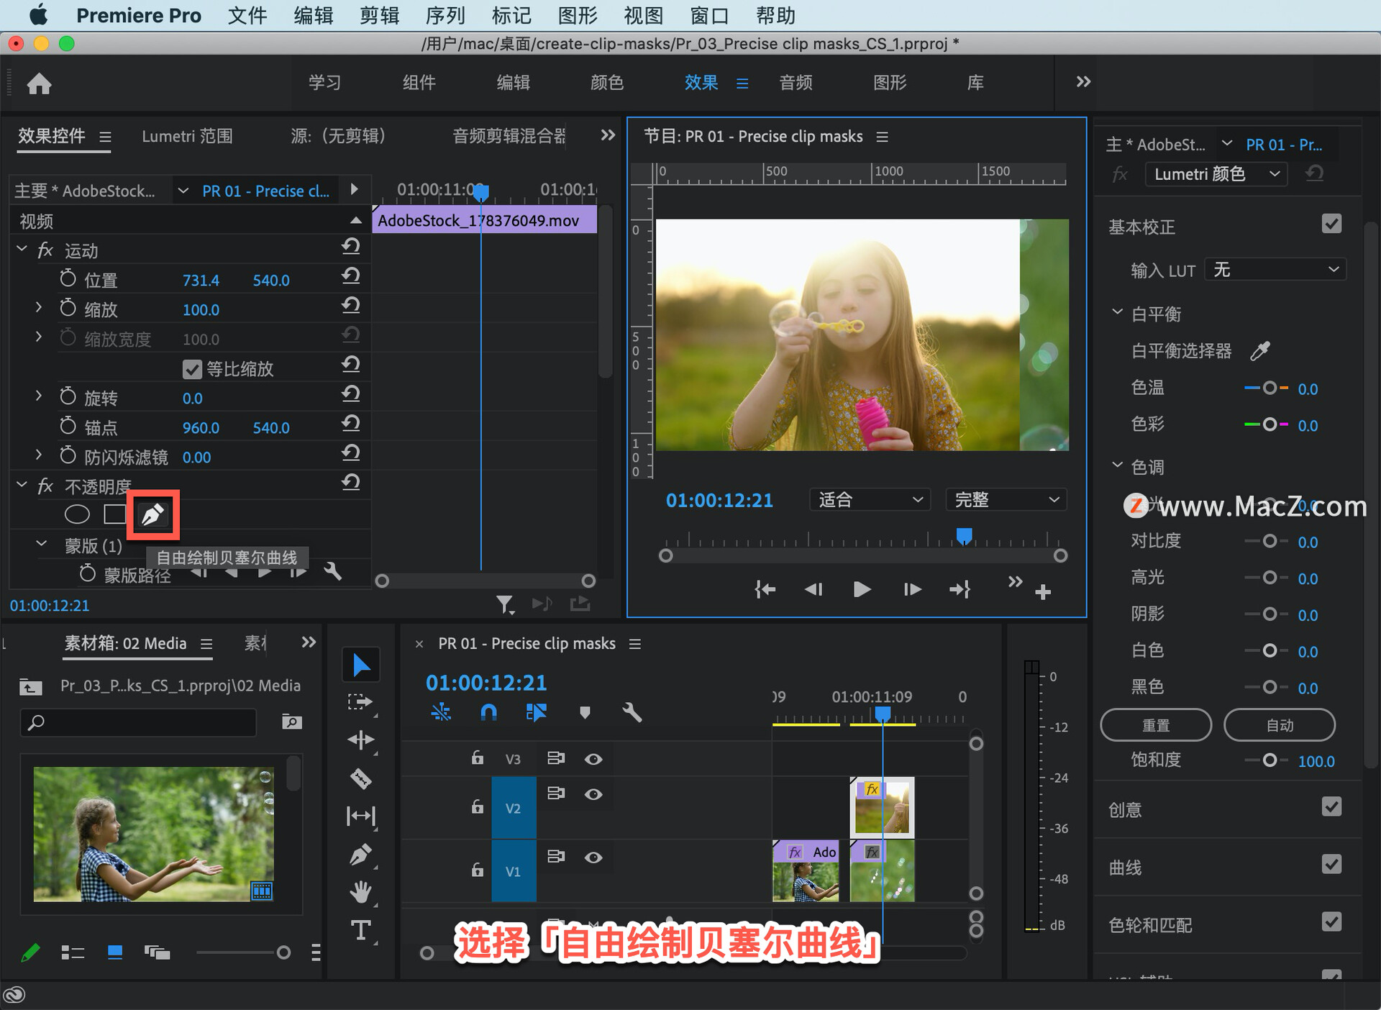Choose the Pen tool in tools panel
The width and height of the screenshot is (1381, 1010).
point(361,855)
